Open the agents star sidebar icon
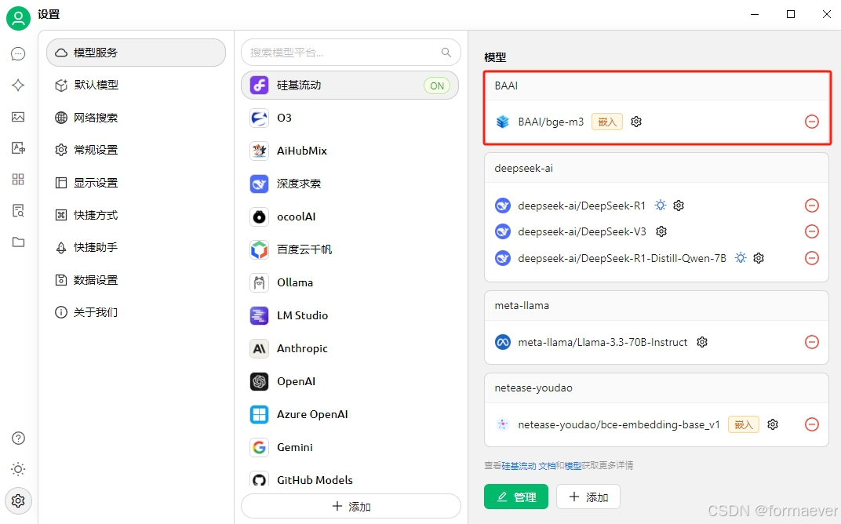841x524 pixels. pos(18,86)
